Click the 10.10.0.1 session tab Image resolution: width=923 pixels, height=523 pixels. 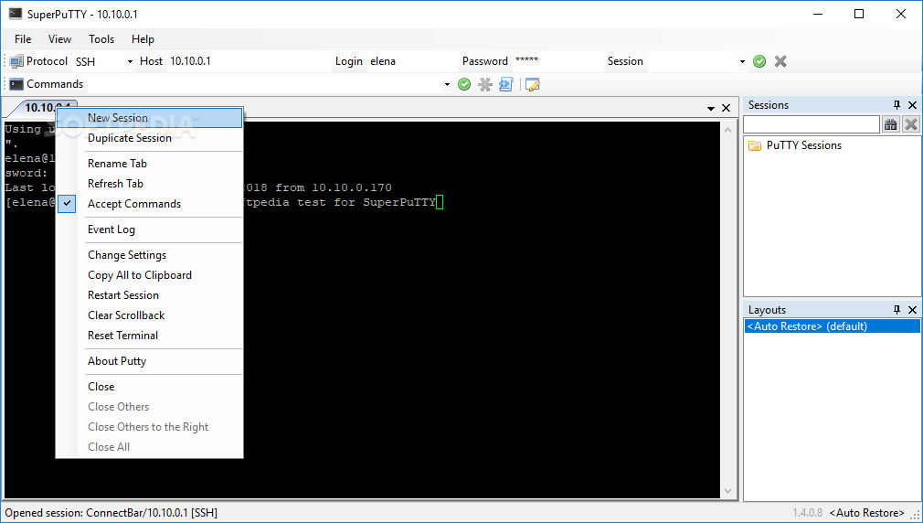coord(44,108)
